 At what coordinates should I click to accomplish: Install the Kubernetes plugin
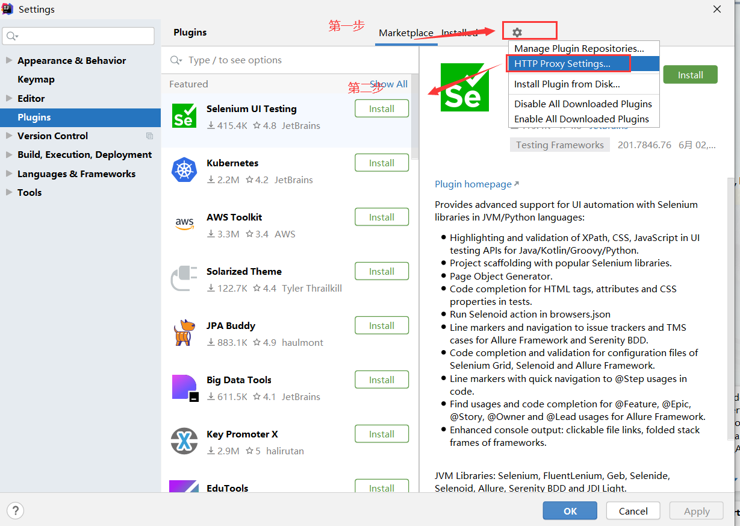(382, 163)
